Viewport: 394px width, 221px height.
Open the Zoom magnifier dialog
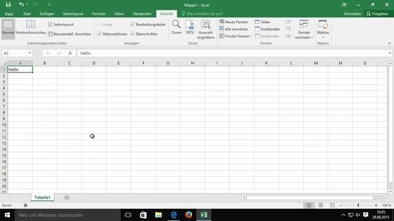pyautogui.click(x=177, y=28)
